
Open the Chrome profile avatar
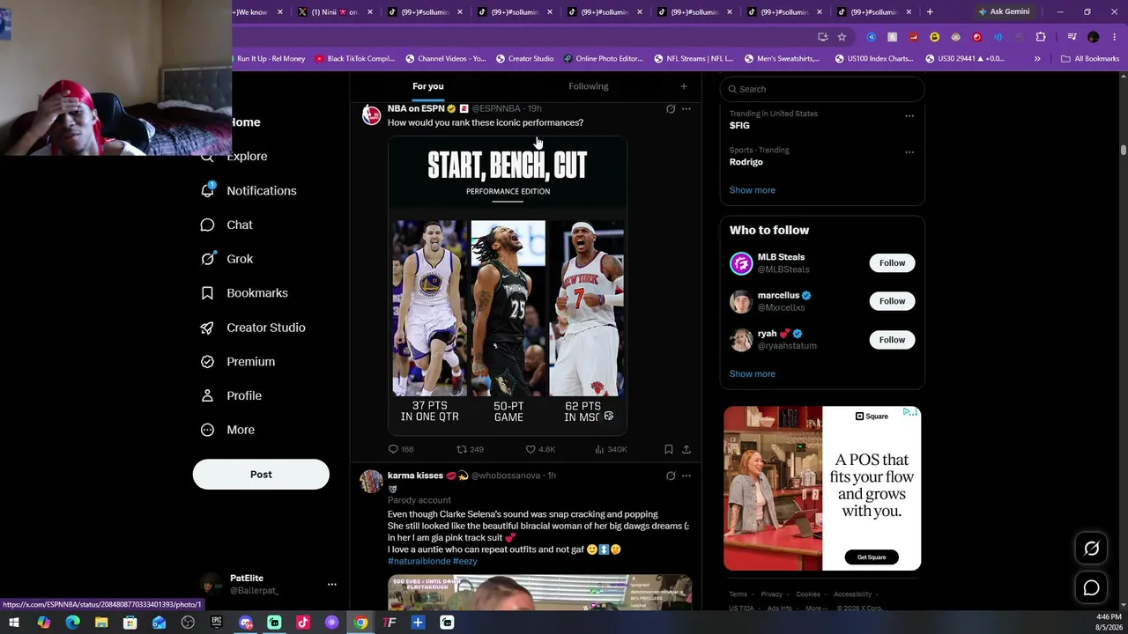[x=1094, y=37]
